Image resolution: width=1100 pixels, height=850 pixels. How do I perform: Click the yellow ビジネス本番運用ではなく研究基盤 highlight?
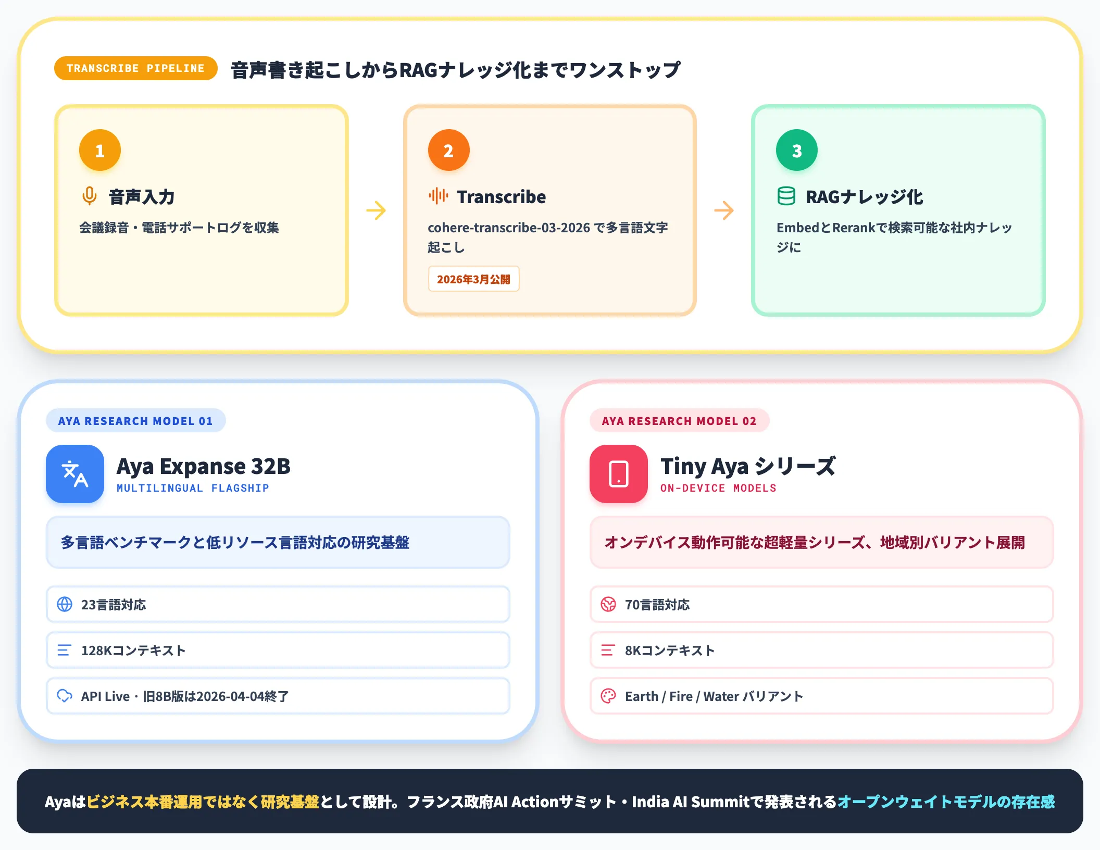click(x=203, y=802)
